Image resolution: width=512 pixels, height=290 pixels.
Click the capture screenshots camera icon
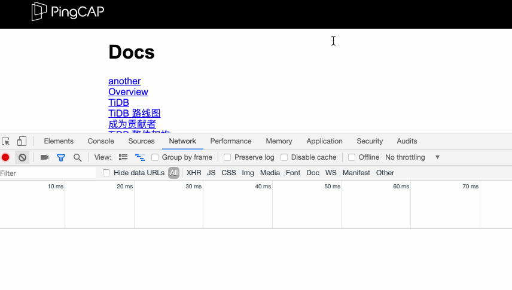44,157
